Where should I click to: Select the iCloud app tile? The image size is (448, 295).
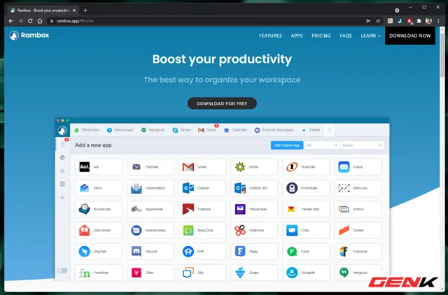pos(358,167)
